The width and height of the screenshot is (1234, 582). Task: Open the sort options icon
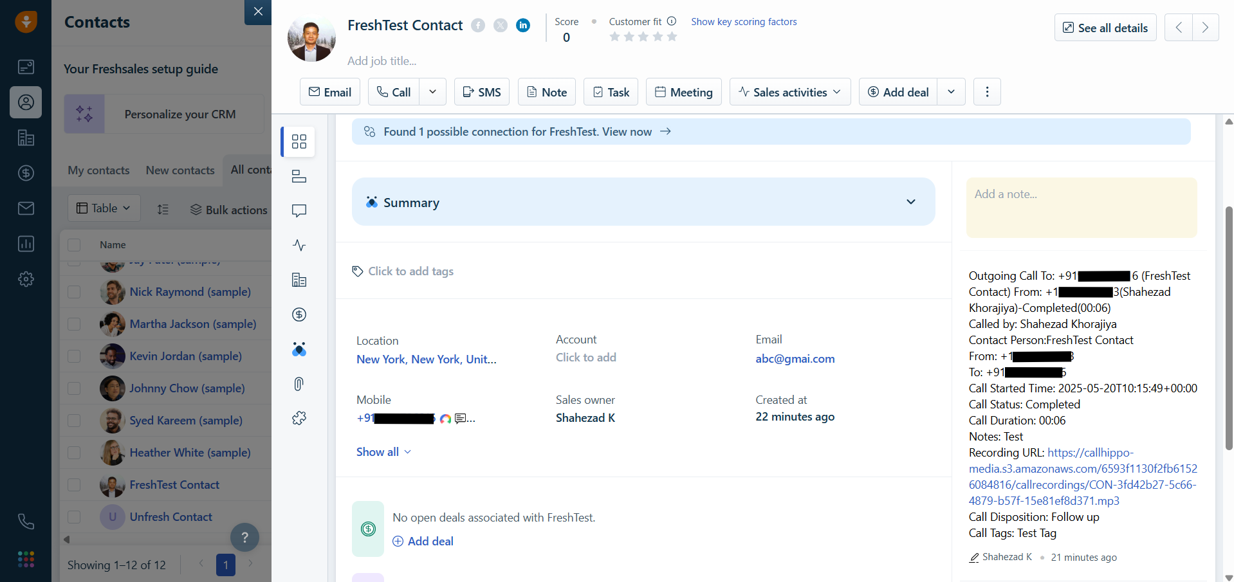pyautogui.click(x=163, y=209)
